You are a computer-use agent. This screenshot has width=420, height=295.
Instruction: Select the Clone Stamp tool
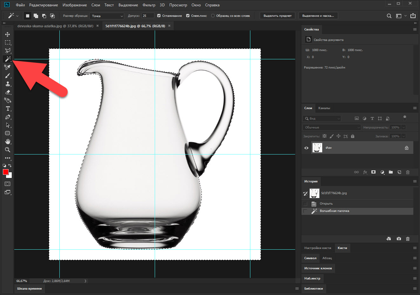point(8,84)
